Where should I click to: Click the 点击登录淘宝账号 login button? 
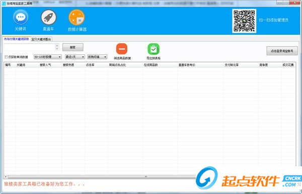coord(282,51)
